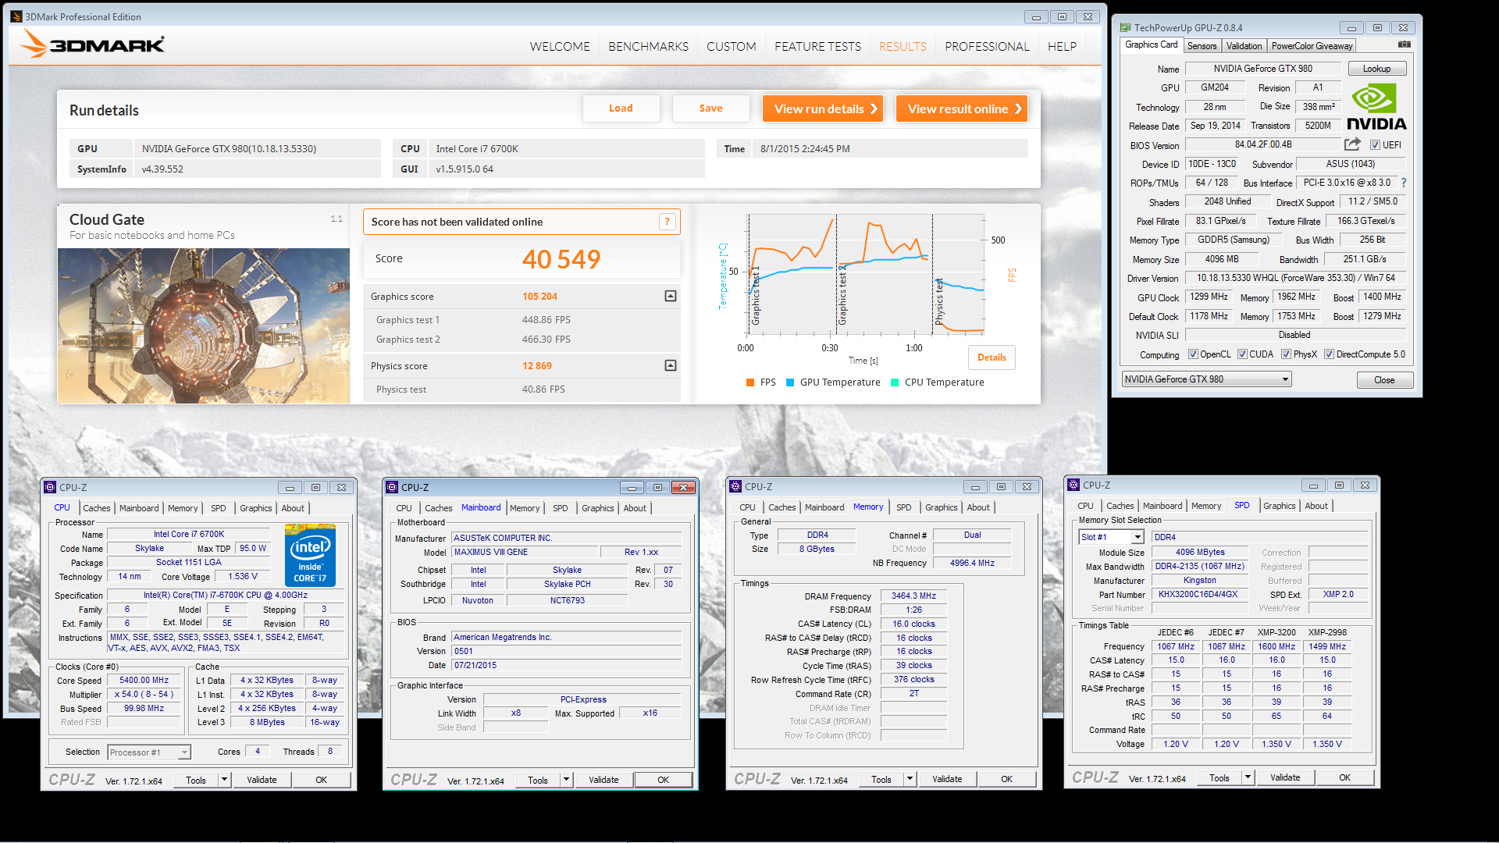Click the teal CPU Temperature legend swatch
Viewport: 1499px width, 843px height.
coord(895,382)
